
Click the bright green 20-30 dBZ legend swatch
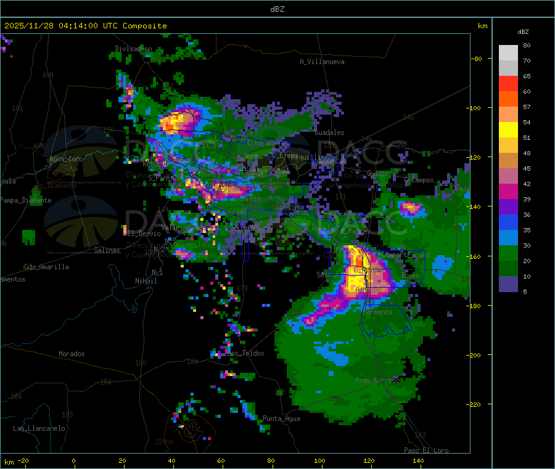point(508,253)
